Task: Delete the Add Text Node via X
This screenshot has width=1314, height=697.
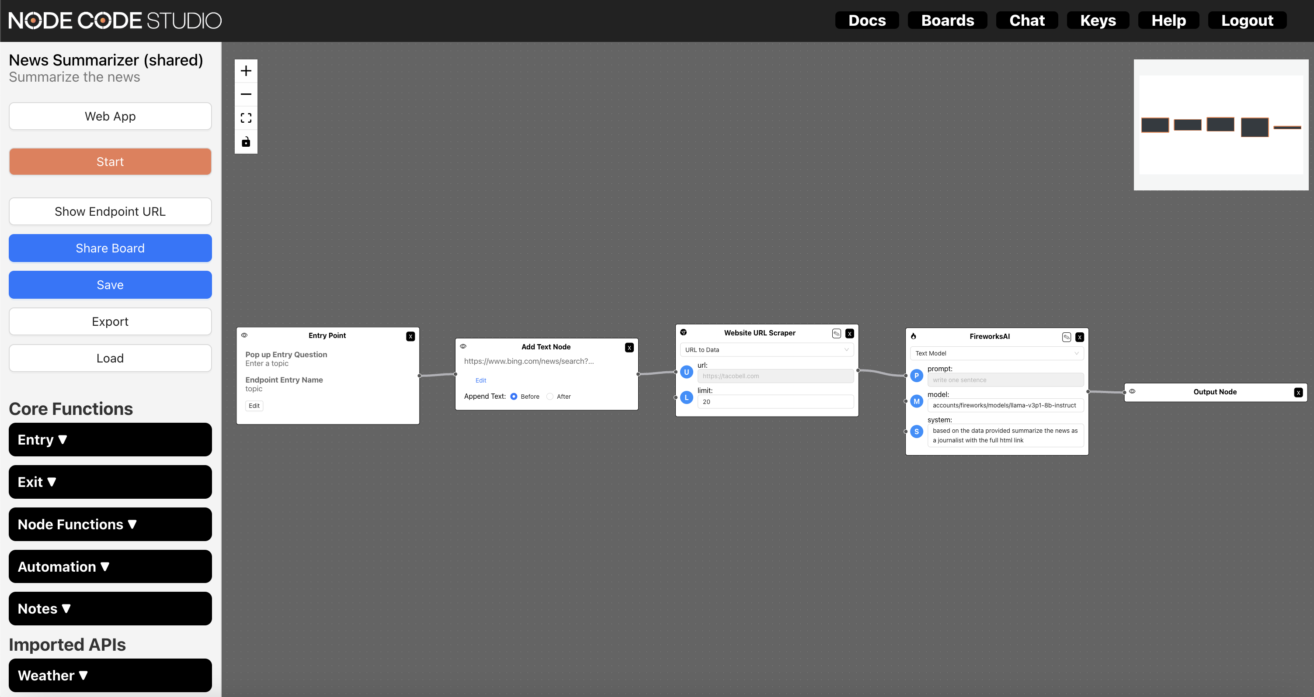Action: [629, 348]
